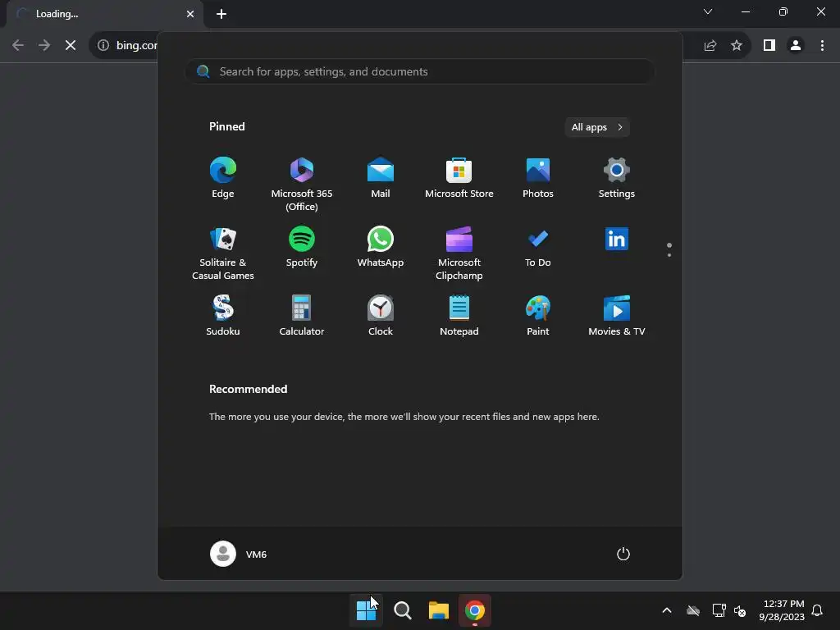Click the muted volume tray icon
Screen dimensions: 840x630
pyautogui.click(x=740, y=610)
